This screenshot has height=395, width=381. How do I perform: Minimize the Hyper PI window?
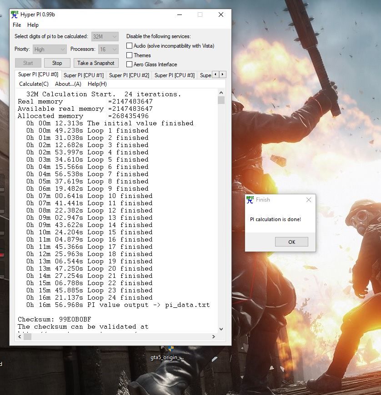click(x=180, y=15)
